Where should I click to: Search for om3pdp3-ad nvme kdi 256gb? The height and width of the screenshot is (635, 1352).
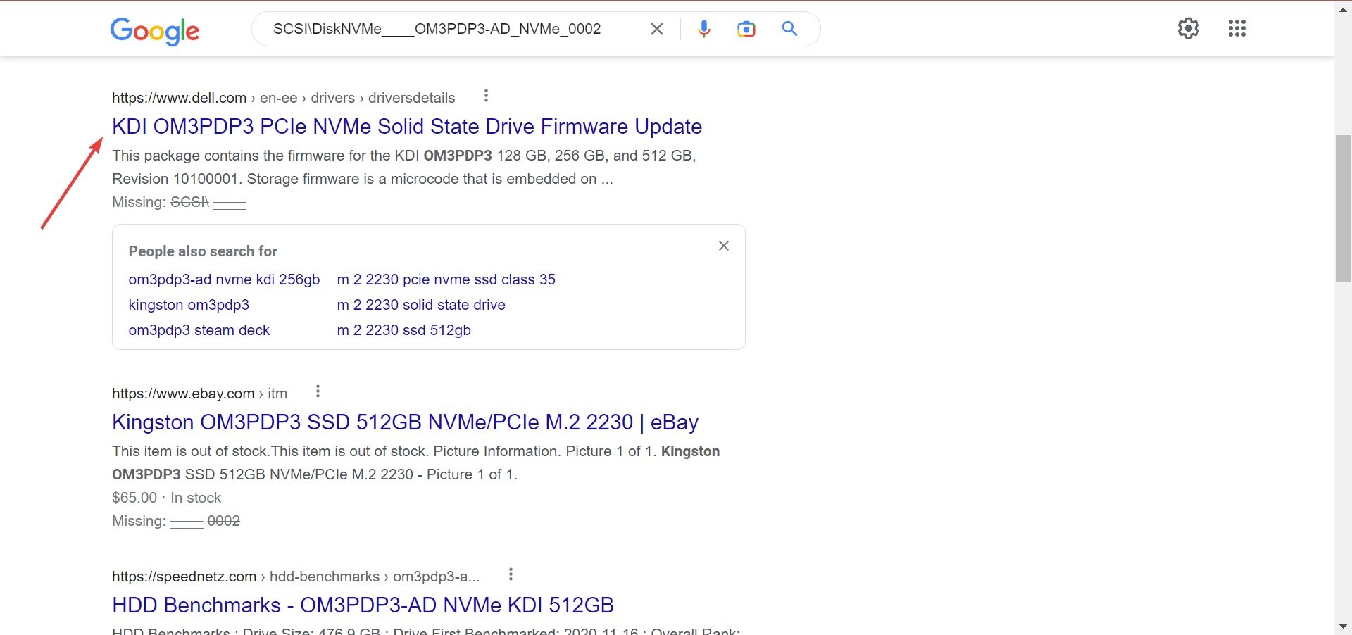pos(224,279)
